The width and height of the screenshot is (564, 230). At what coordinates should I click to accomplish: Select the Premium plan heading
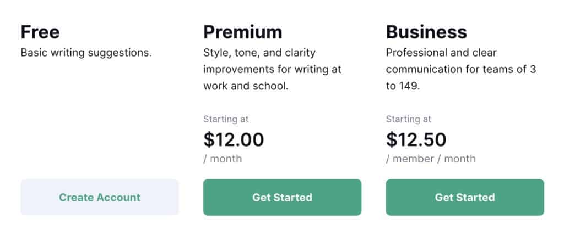click(x=242, y=32)
